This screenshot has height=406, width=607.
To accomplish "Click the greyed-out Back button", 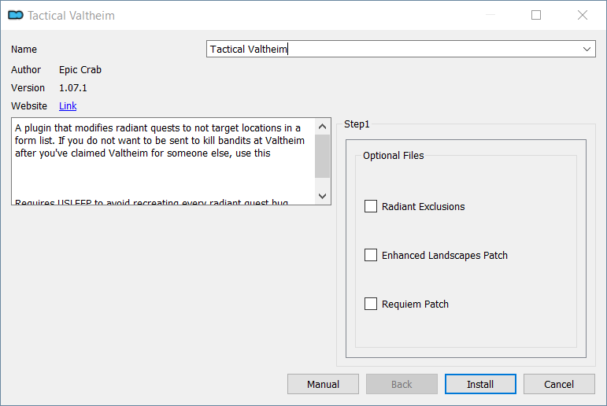I will click(x=402, y=384).
